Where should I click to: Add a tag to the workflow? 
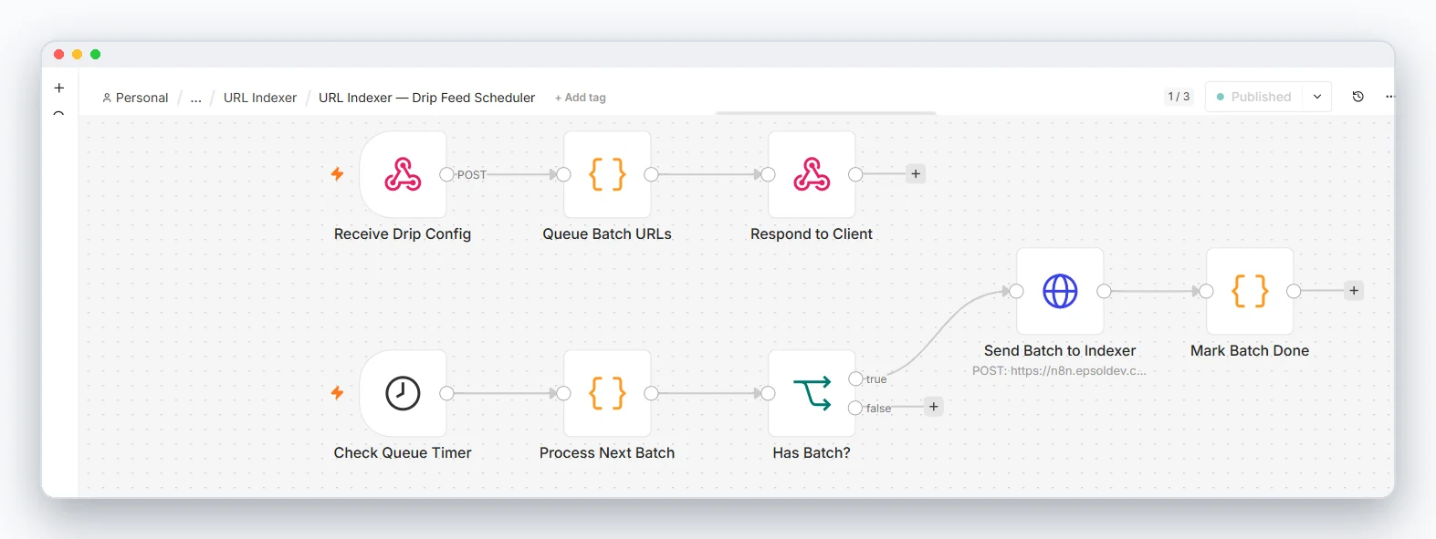point(581,98)
